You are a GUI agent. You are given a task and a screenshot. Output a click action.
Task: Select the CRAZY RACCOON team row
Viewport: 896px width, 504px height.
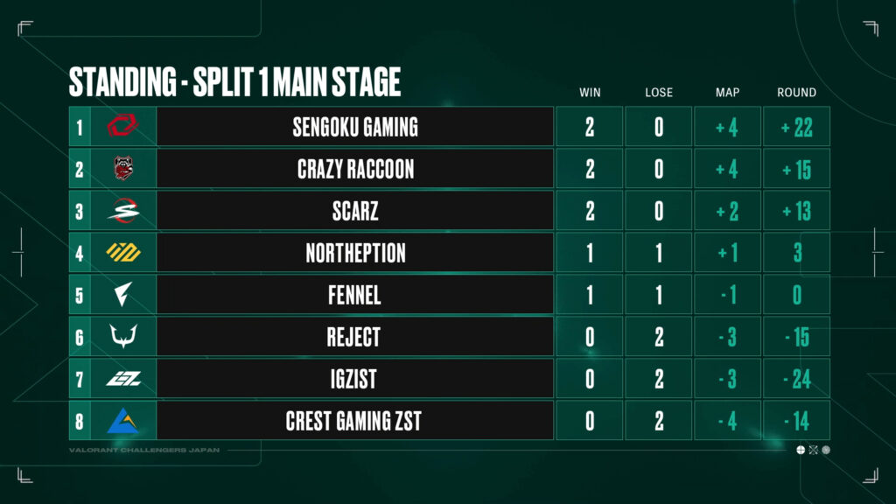449,169
